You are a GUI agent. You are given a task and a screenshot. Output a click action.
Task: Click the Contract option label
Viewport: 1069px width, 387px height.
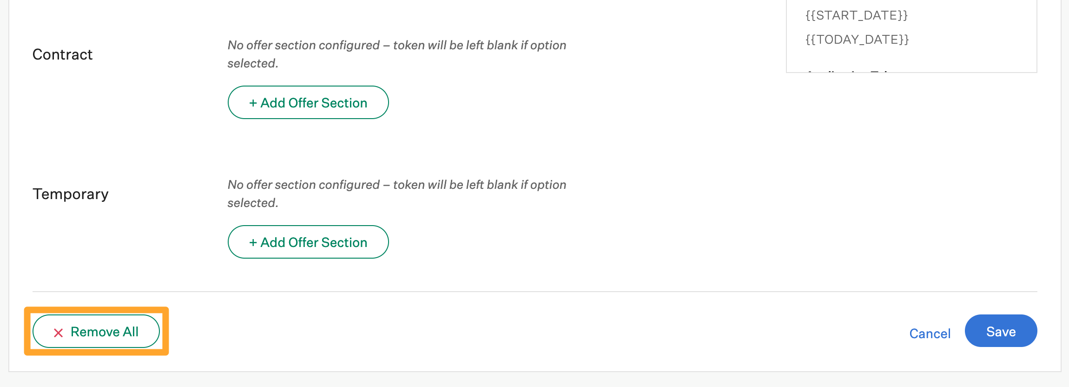coord(62,54)
